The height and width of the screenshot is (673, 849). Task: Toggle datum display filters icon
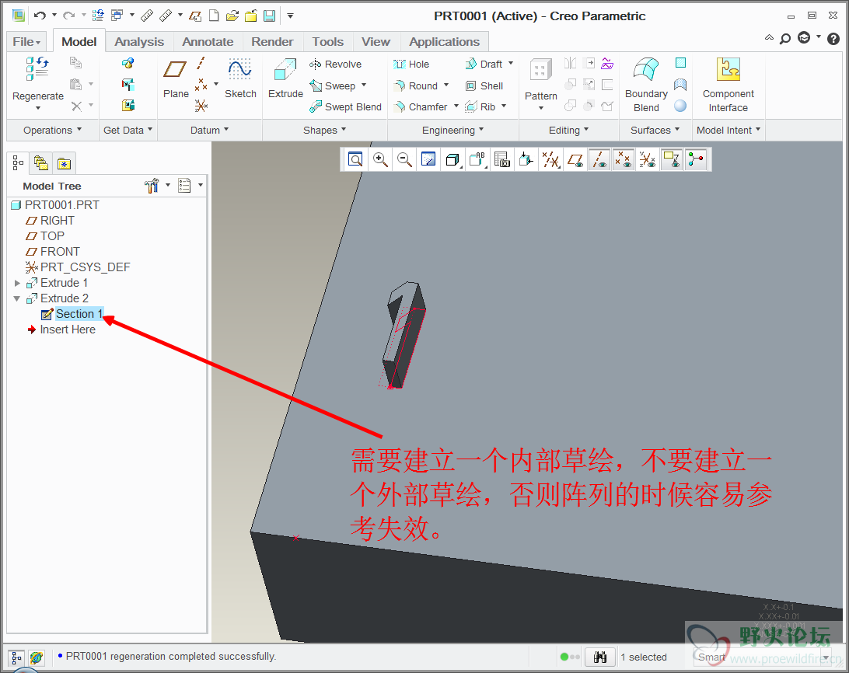[550, 160]
